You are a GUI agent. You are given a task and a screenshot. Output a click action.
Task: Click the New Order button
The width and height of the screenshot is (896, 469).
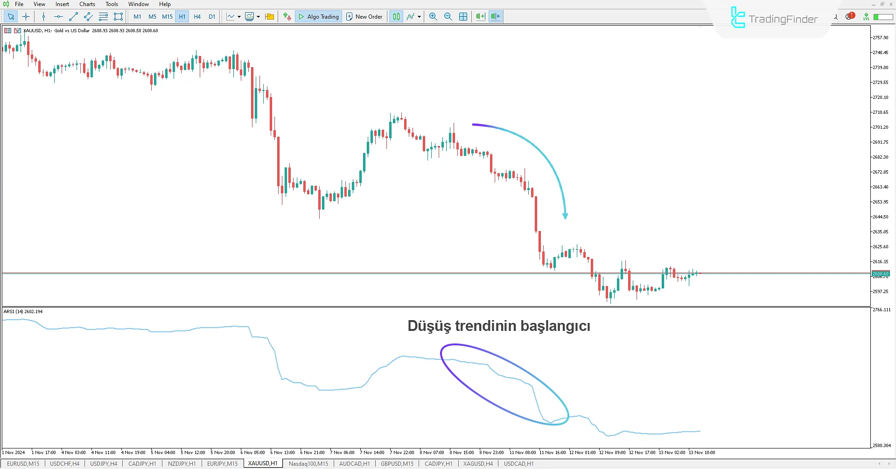364,17
